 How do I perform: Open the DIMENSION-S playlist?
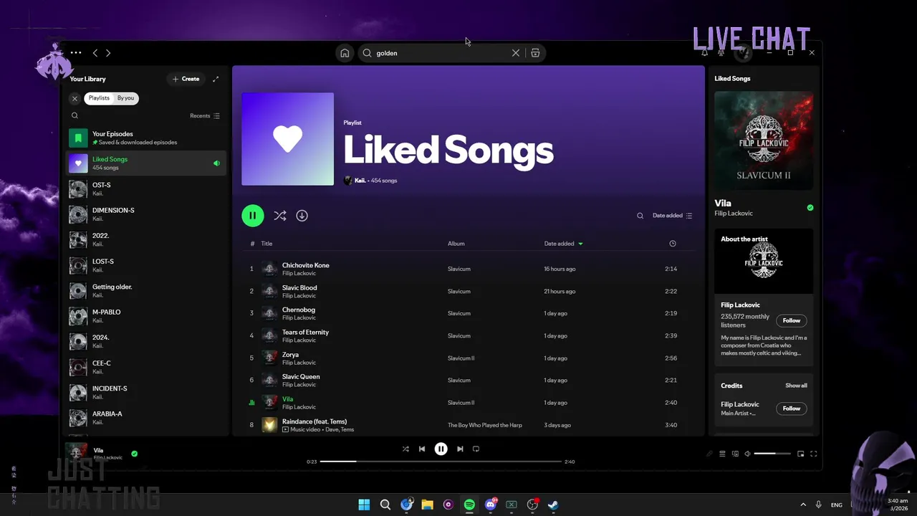(146, 214)
